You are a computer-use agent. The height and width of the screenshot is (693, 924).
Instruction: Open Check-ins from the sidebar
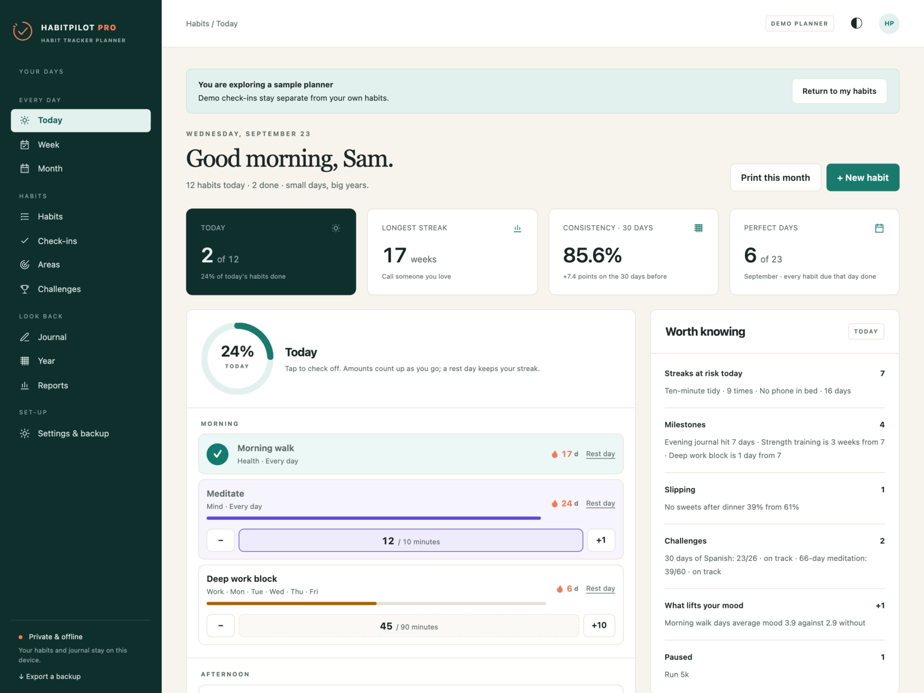click(x=81, y=241)
